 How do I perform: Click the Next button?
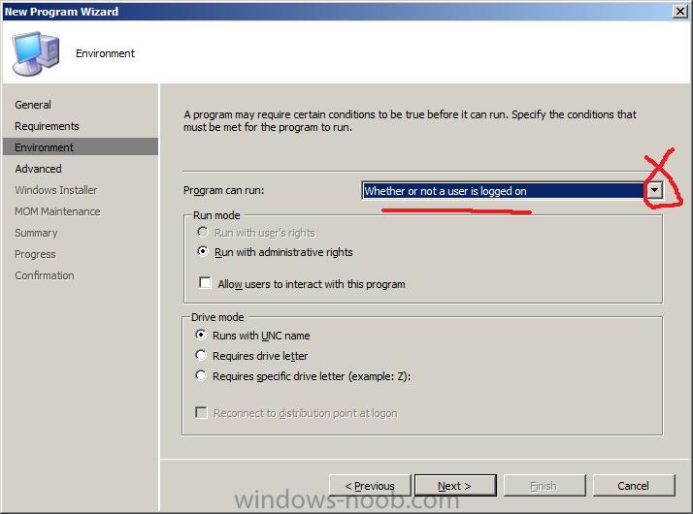[455, 486]
